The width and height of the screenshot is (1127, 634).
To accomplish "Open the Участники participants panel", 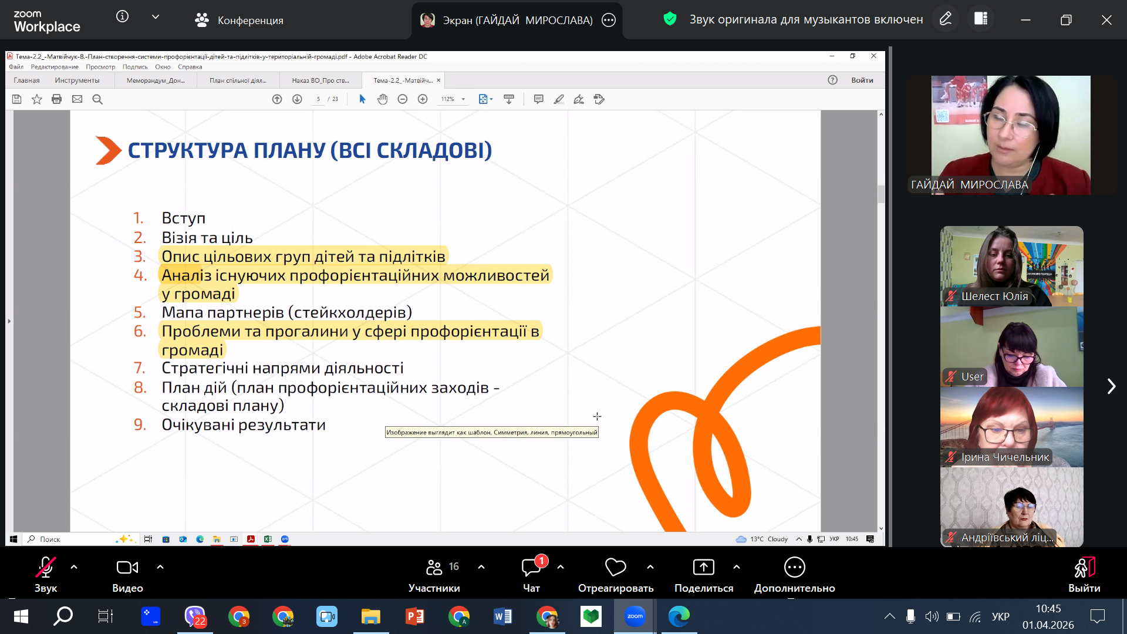I will click(x=434, y=568).
